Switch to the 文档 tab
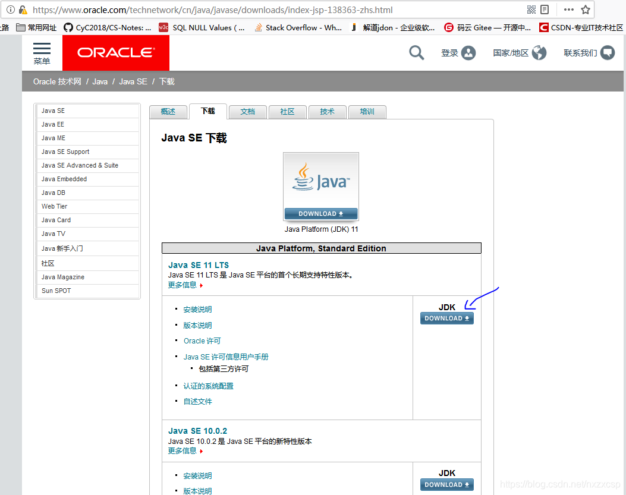This screenshot has height=495, width=626. click(x=247, y=112)
